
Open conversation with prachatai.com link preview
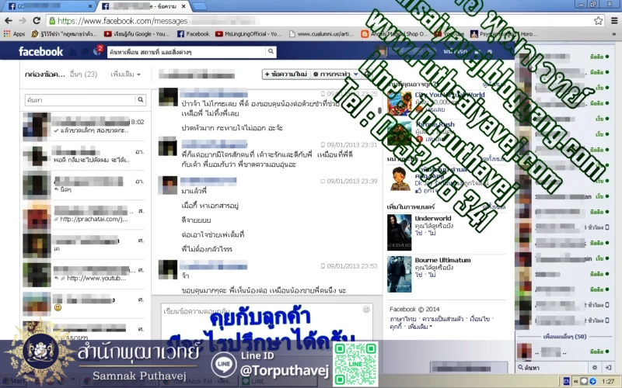(84, 216)
